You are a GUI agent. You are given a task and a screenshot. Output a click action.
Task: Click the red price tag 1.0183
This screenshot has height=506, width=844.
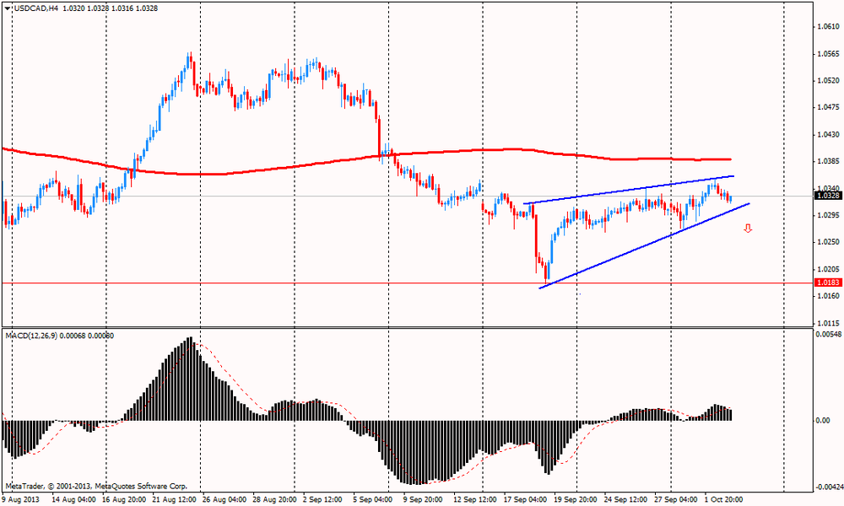(829, 283)
